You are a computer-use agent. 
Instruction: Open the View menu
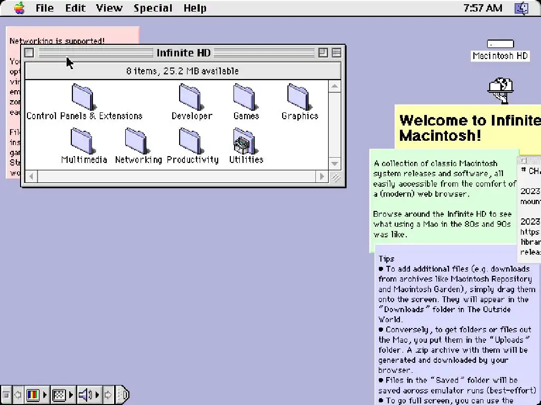(109, 8)
